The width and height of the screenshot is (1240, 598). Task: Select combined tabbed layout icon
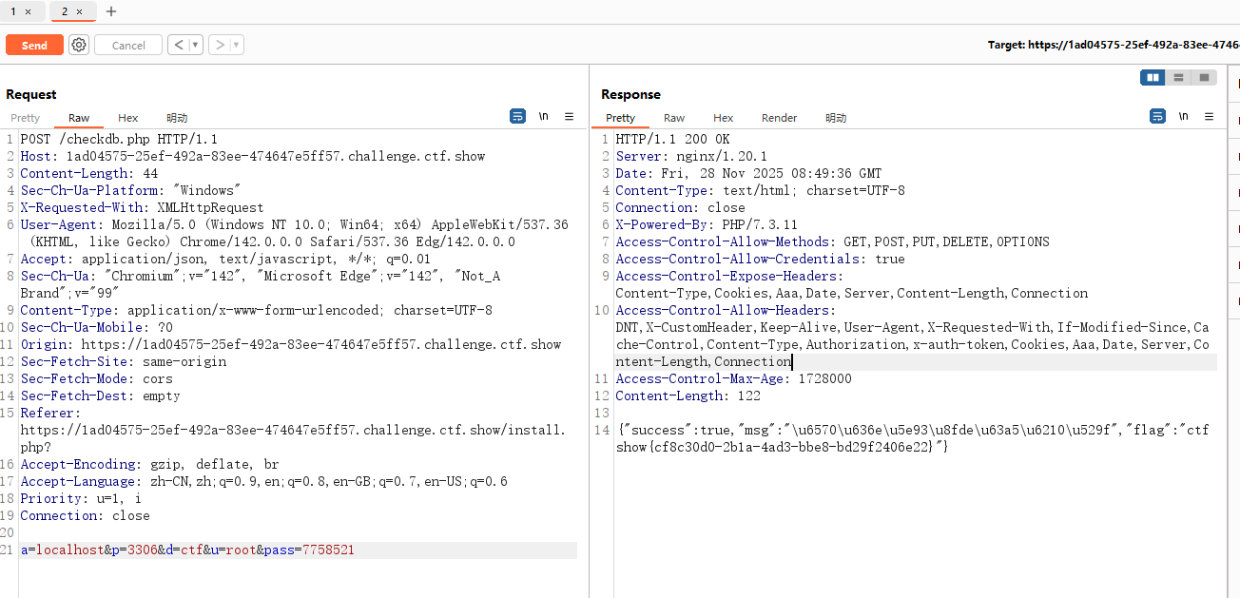point(1205,78)
